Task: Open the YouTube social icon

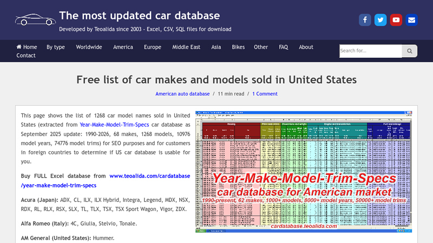Action: coord(396,20)
